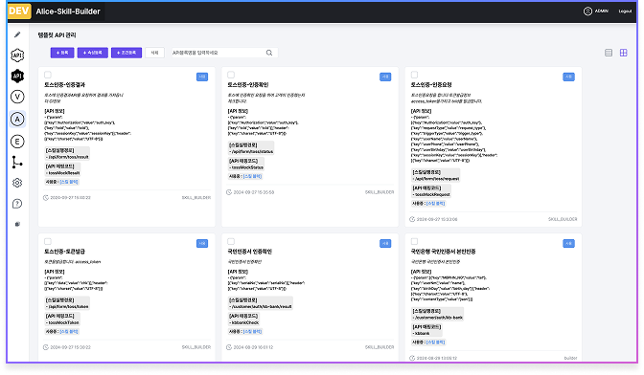The height and width of the screenshot is (375, 644).
Task: Open the gear settings sidebar icon
Action: pyautogui.click(x=17, y=183)
